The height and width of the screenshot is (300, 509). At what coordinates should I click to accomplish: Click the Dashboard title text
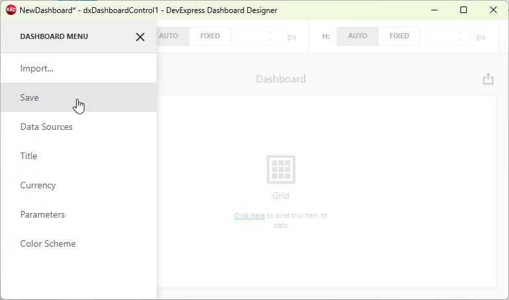280,79
